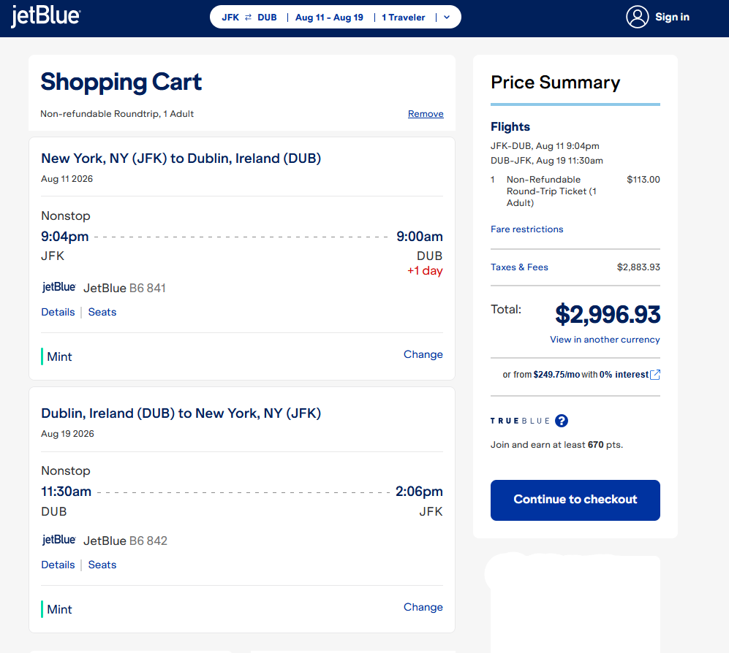This screenshot has width=729, height=653.
Task: Click 'Aug 19 2026' return date
Action: point(67,434)
